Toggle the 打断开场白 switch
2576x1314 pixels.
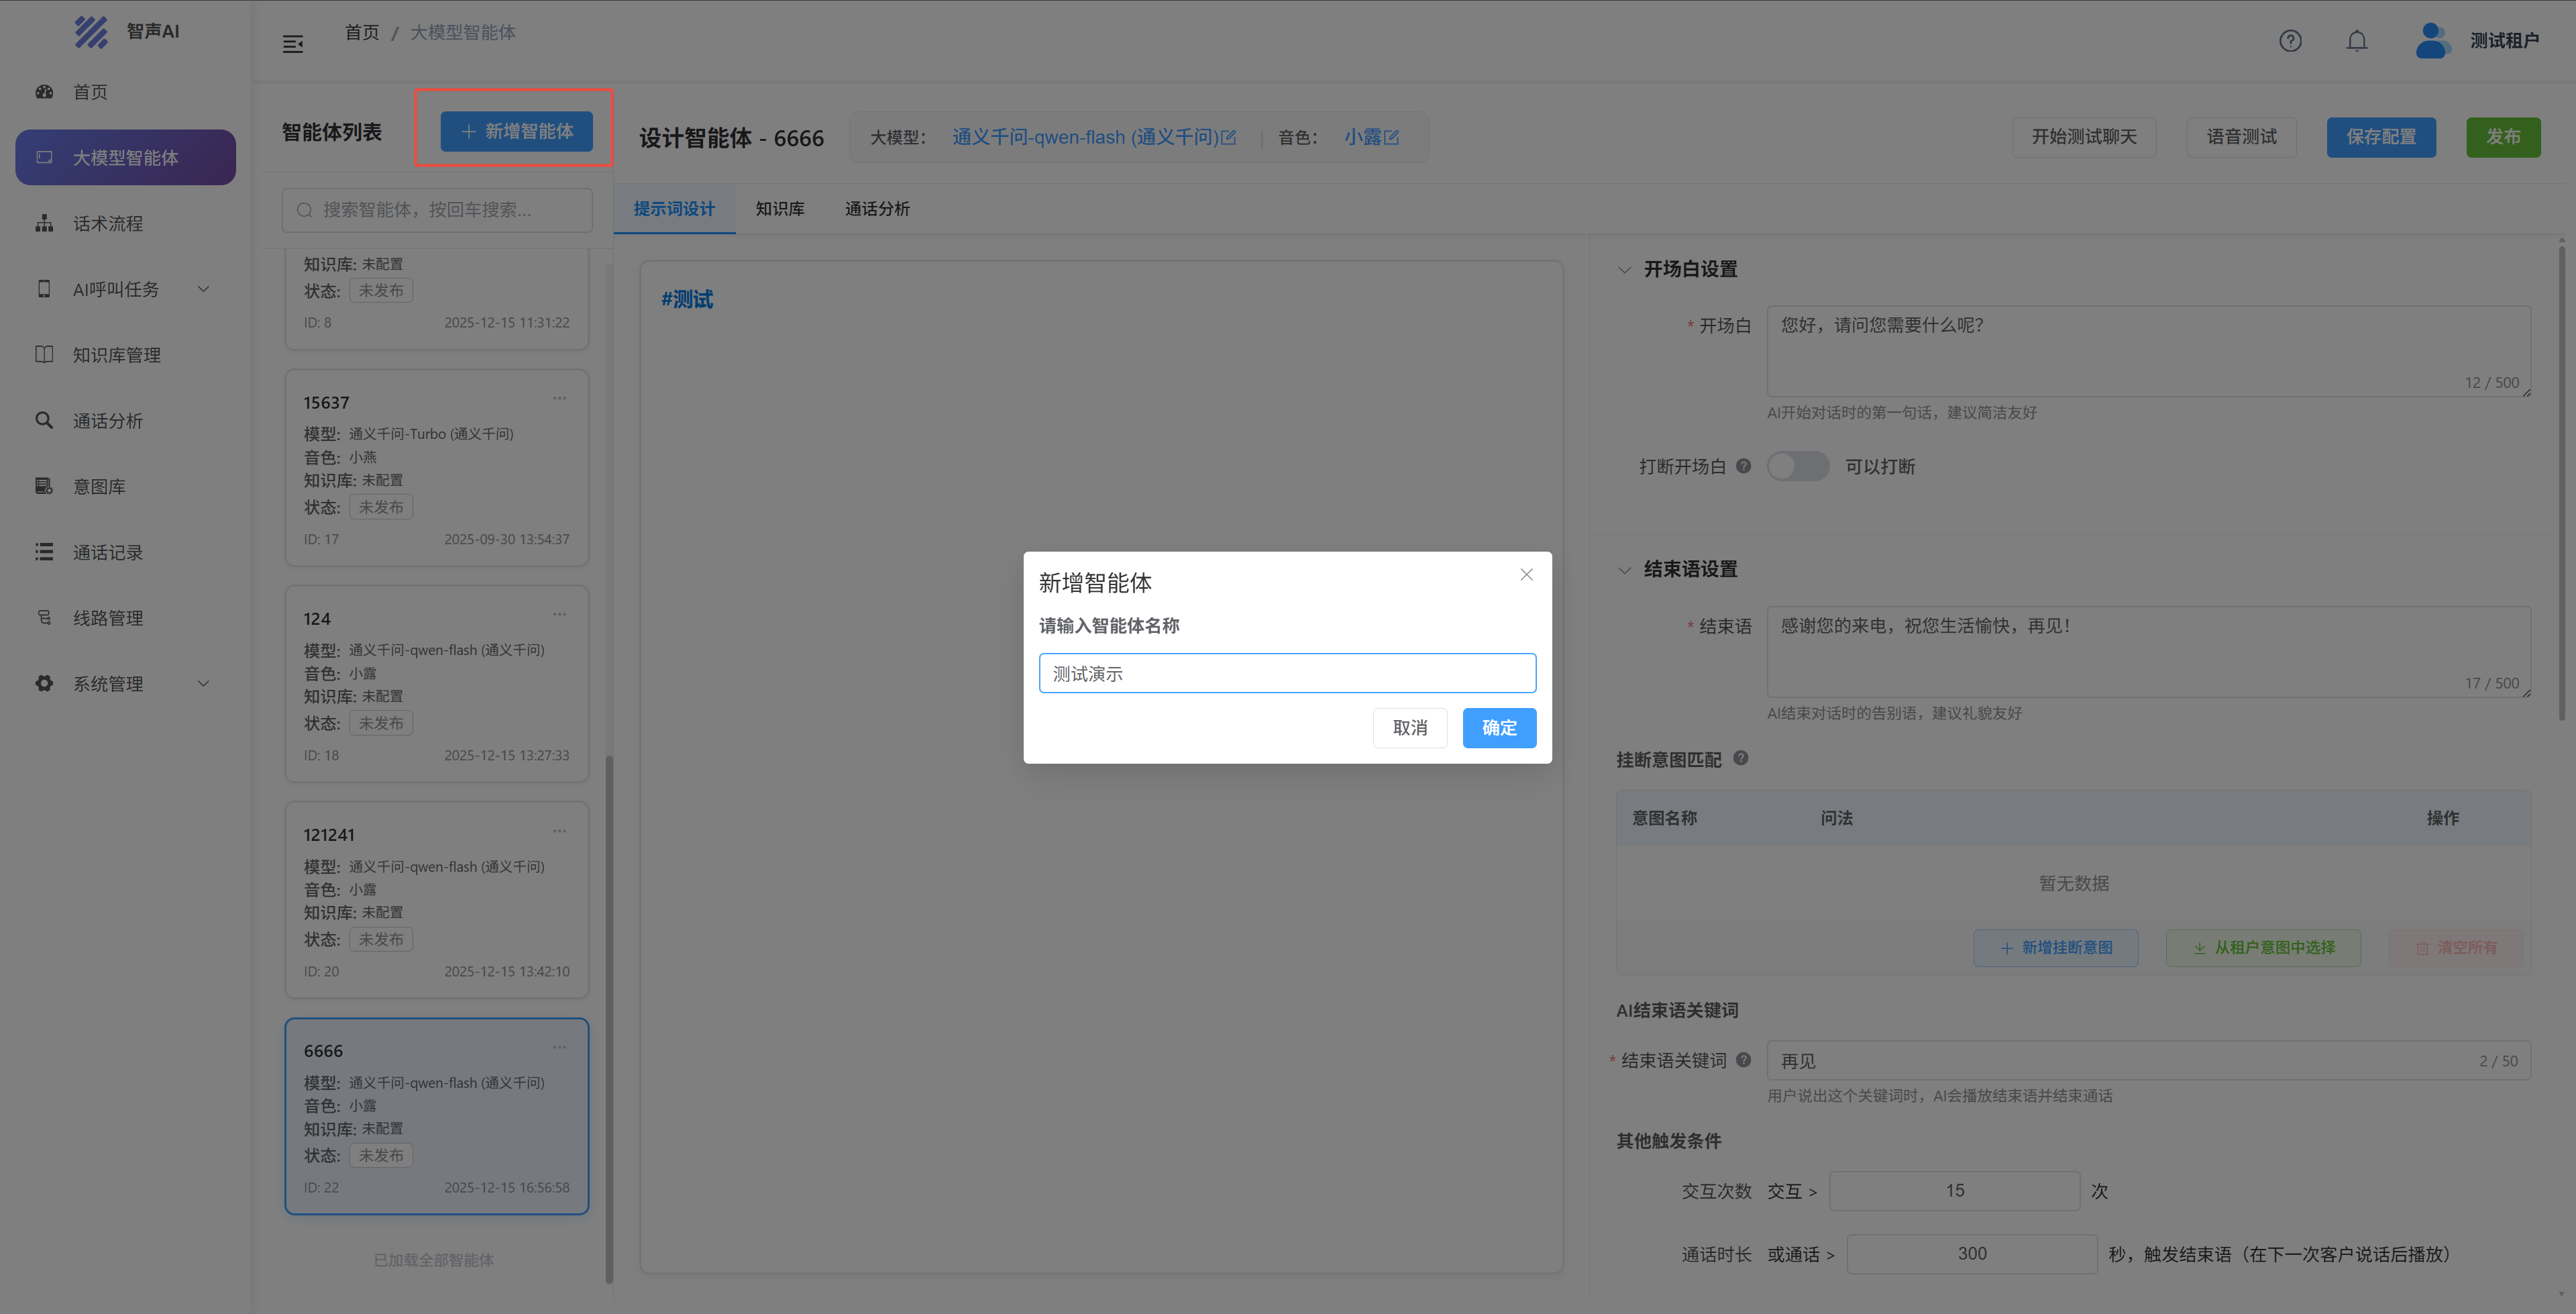[1797, 466]
